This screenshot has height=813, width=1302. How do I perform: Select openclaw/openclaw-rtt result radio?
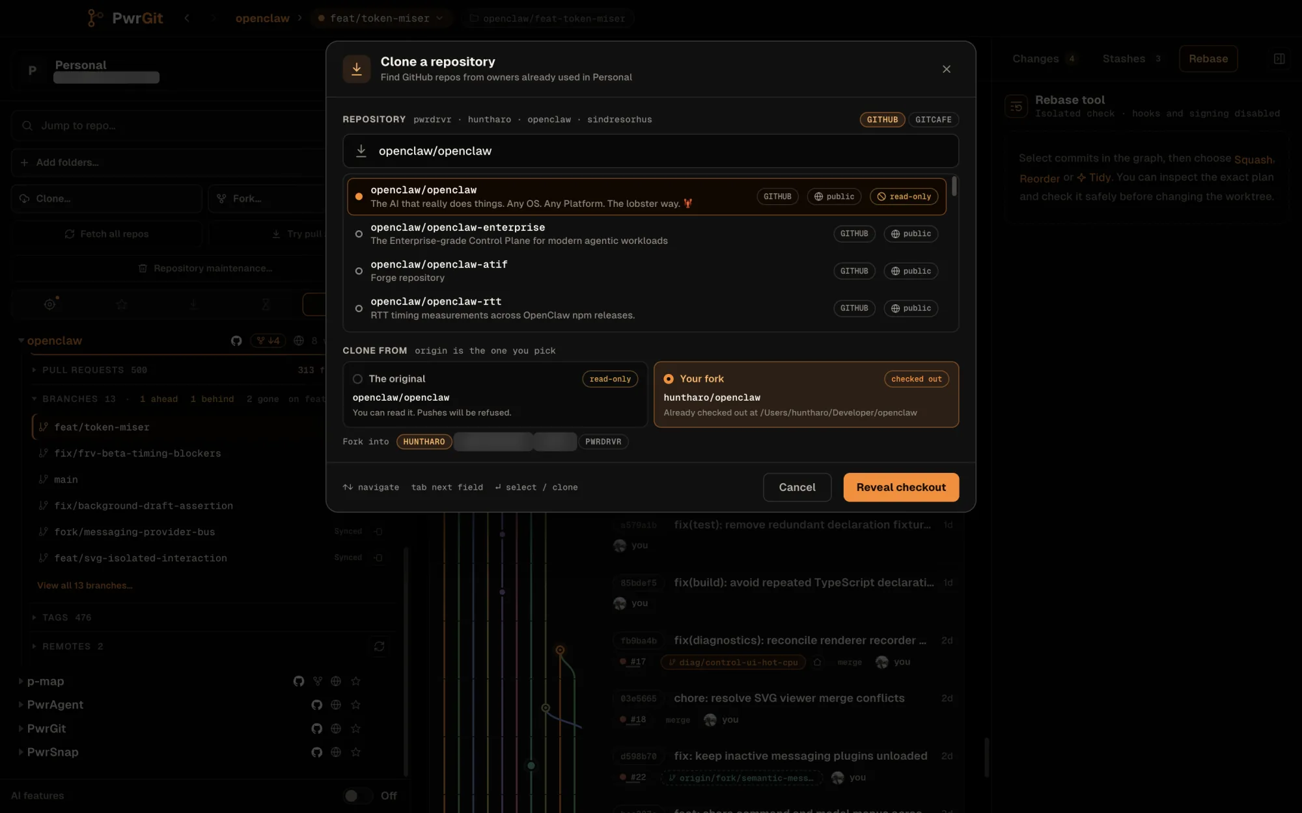click(x=359, y=308)
